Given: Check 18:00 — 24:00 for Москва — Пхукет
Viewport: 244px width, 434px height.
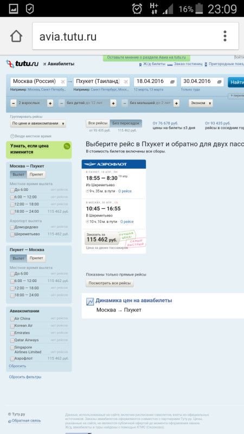Looking at the screenshot, I should tap(12, 212).
